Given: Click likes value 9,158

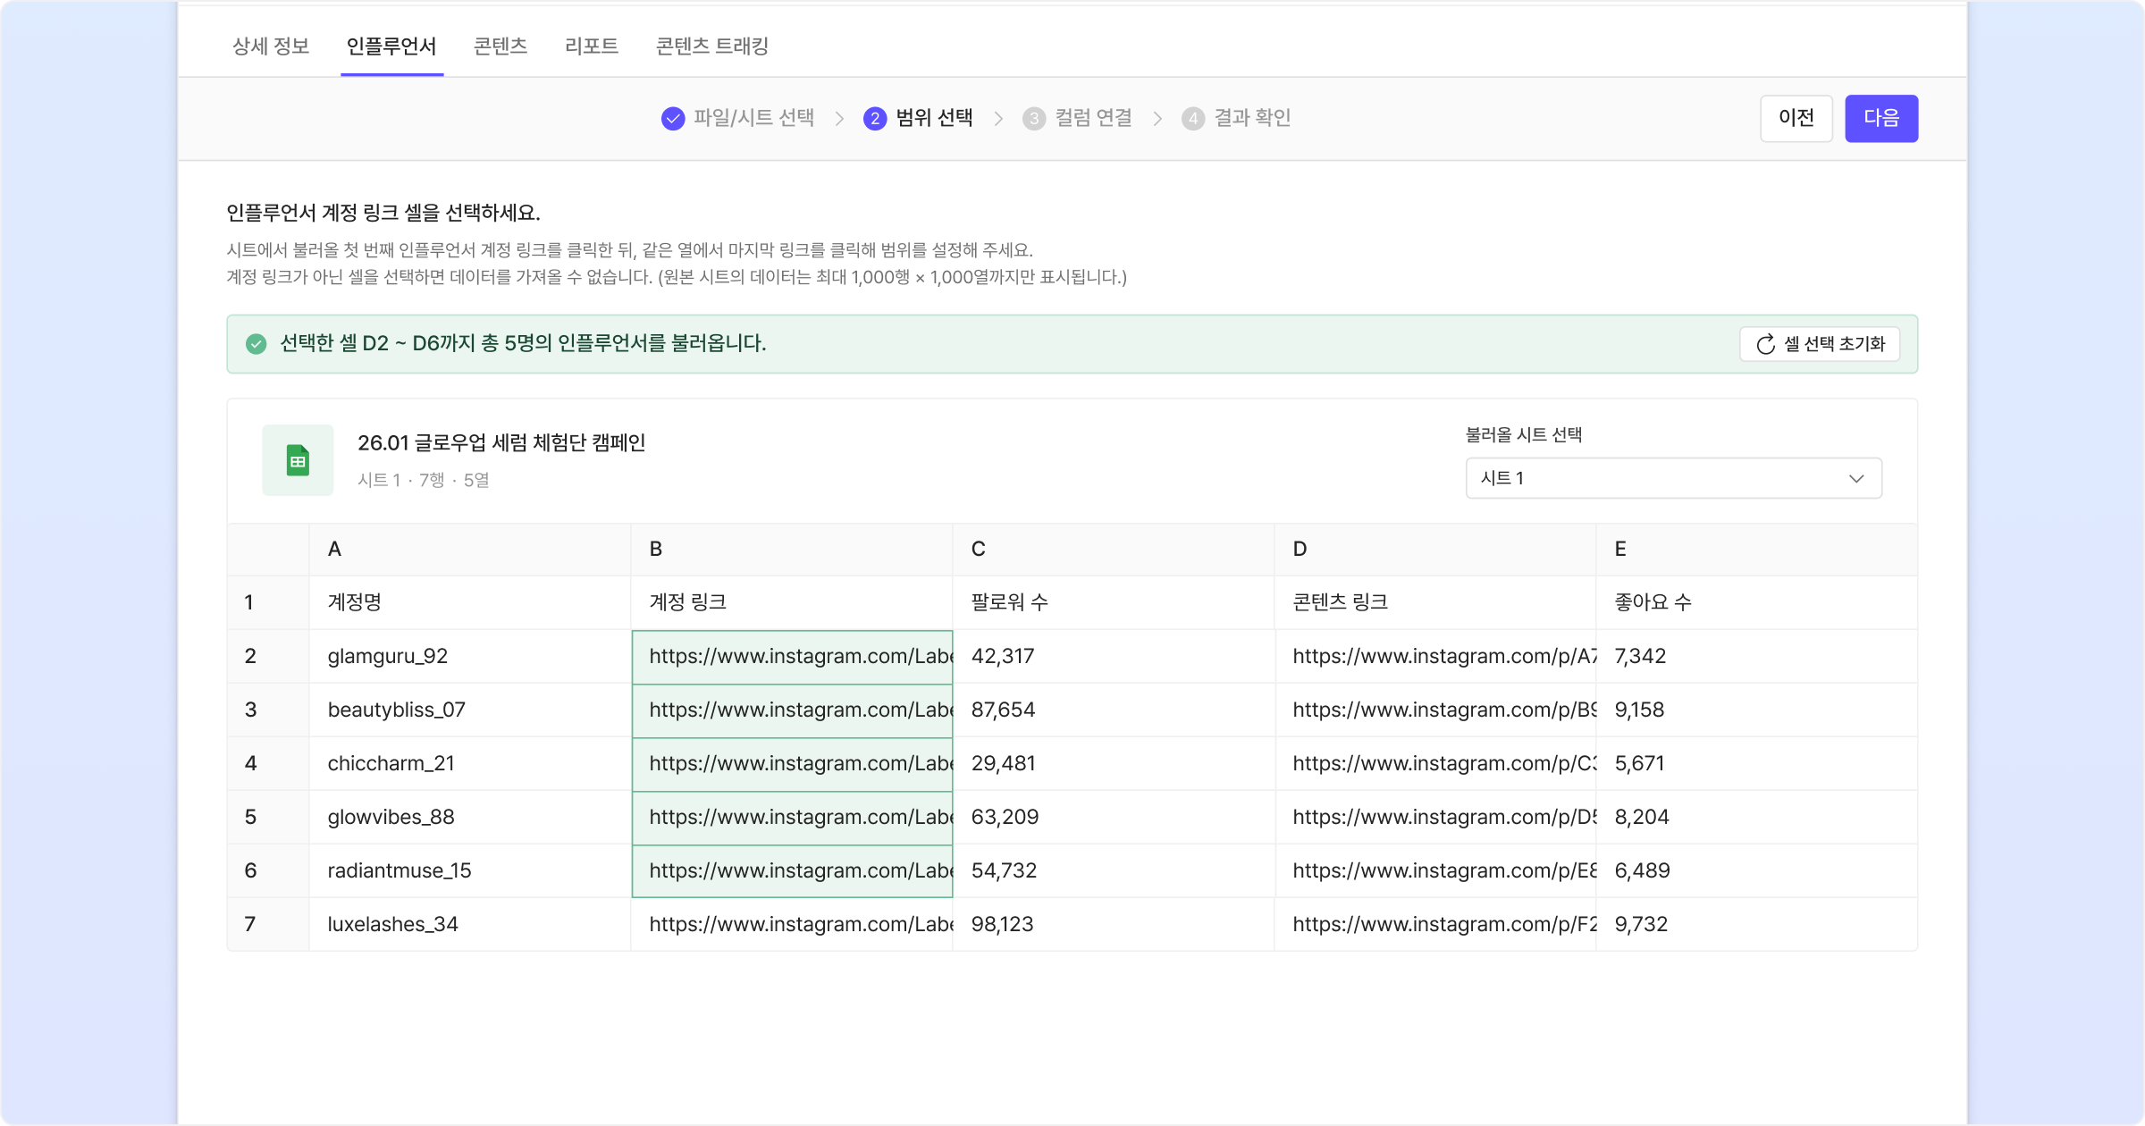Looking at the screenshot, I should [x=1757, y=710].
